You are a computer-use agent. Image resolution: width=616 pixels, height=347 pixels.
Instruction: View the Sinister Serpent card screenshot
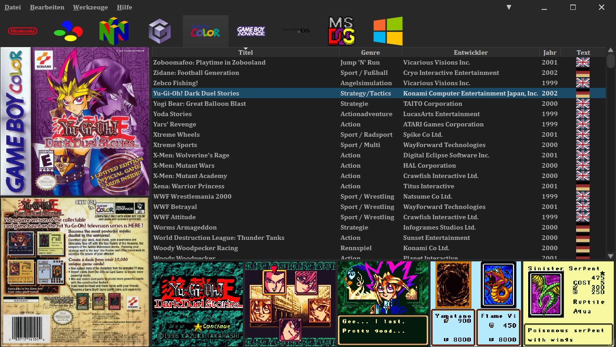click(x=569, y=304)
